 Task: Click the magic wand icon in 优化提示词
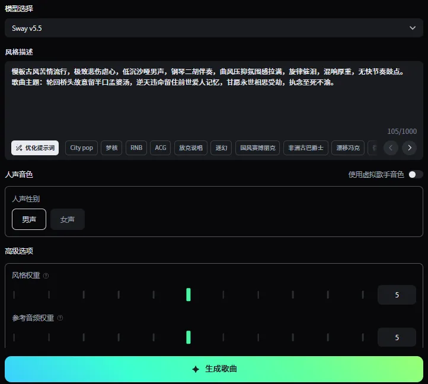click(x=19, y=148)
